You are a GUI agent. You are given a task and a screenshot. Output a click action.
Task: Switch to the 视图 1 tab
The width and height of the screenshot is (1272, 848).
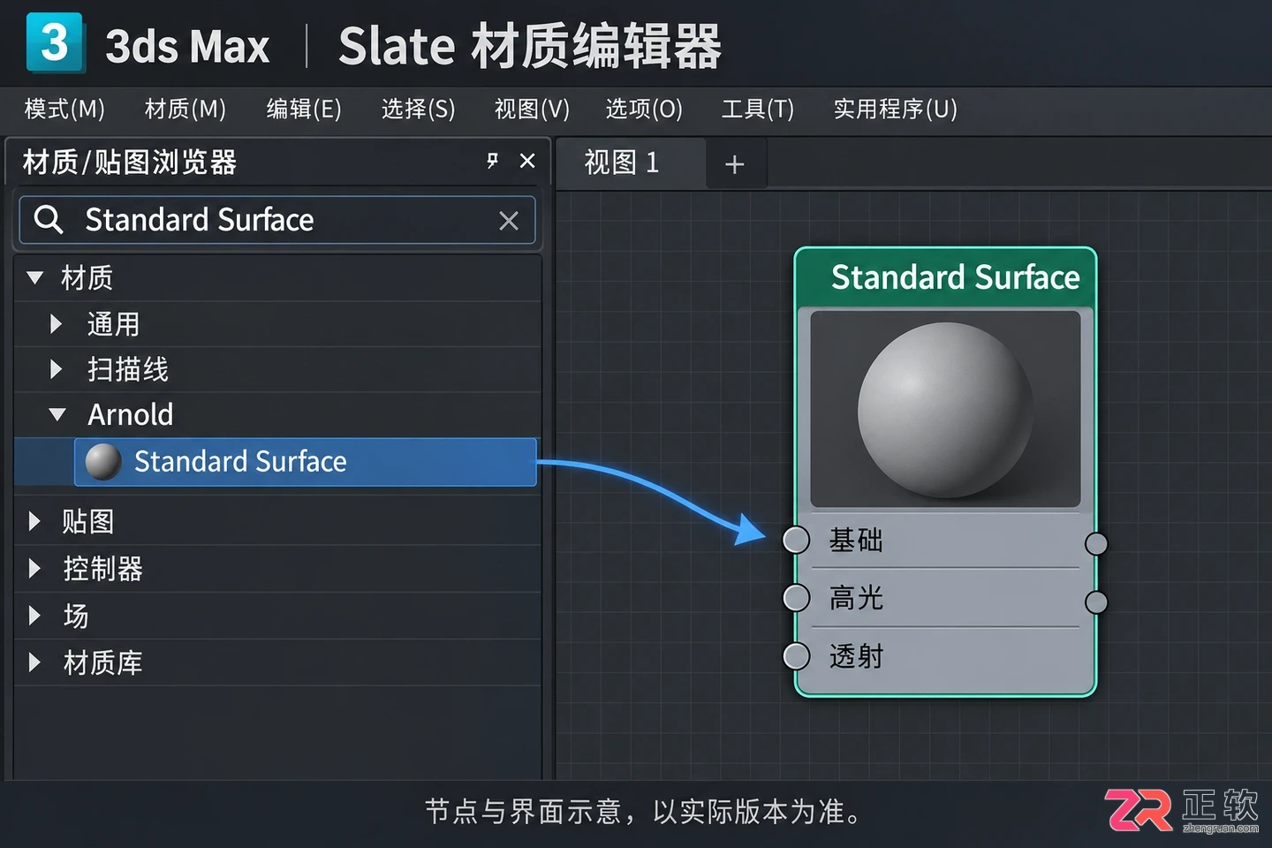631,163
